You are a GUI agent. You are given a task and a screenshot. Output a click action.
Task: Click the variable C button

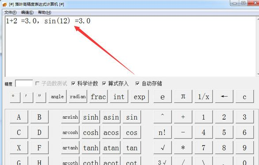tap(19, 132)
